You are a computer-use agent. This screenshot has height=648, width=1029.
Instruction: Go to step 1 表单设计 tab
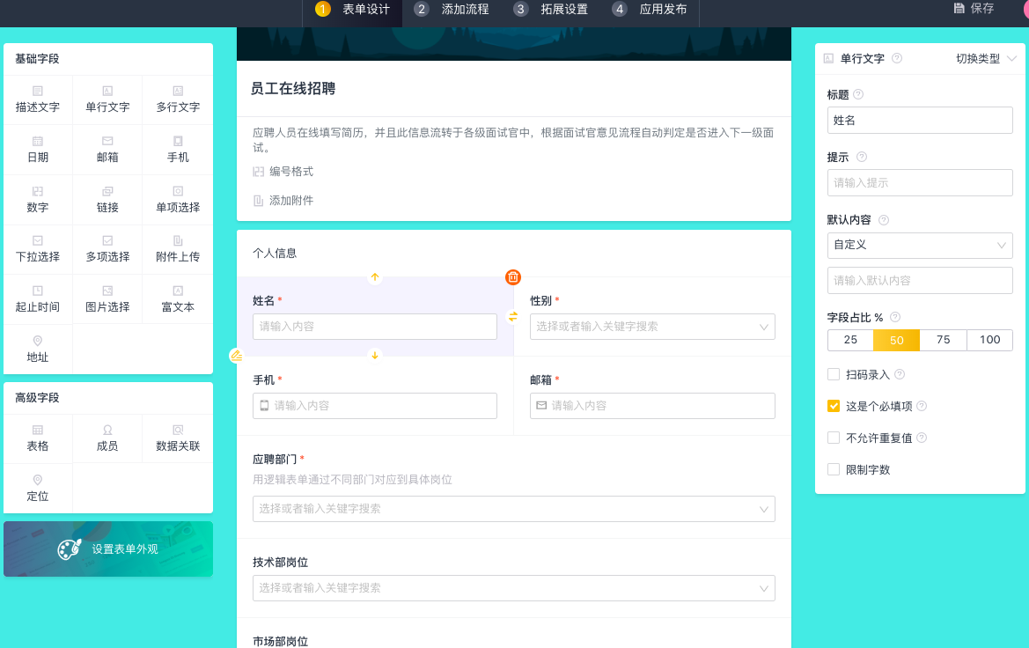pyautogui.click(x=352, y=9)
